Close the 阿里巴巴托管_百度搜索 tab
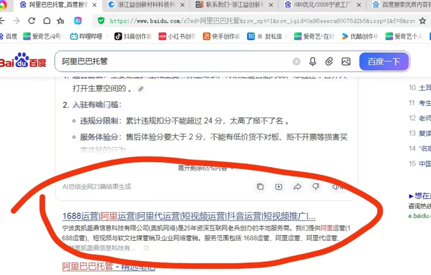 pyautogui.click(x=94, y=5)
